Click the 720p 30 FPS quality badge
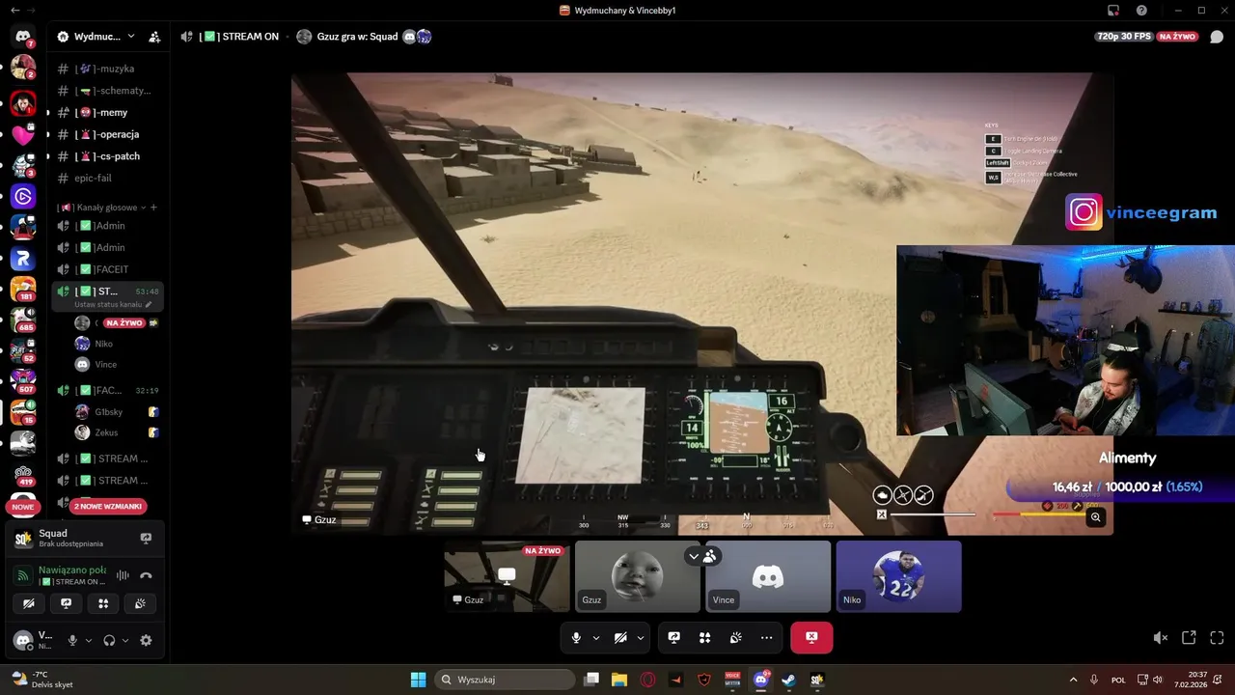The image size is (1235, 695). click(1123, 37)
